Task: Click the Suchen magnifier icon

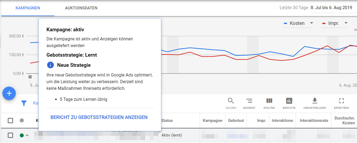Action: (231, 101)
